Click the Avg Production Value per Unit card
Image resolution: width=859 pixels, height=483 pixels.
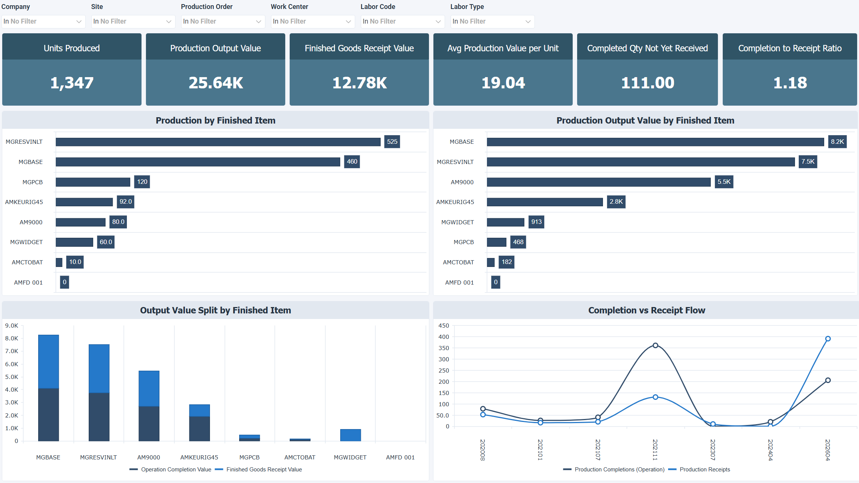pos(503,70)
